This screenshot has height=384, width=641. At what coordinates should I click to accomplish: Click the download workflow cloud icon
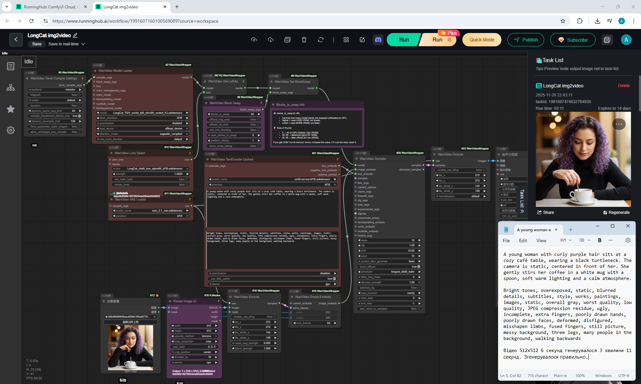pos(271,40)
